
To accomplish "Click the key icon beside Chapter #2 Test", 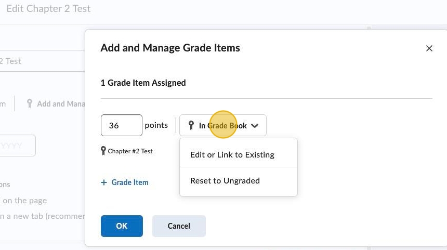I will pos(103,151).
